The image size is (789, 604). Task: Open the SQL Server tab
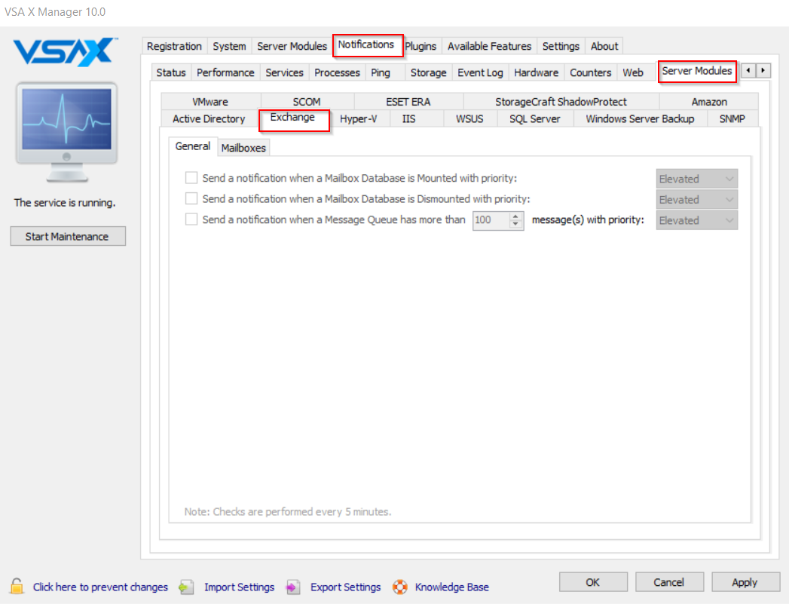(534, 119)
